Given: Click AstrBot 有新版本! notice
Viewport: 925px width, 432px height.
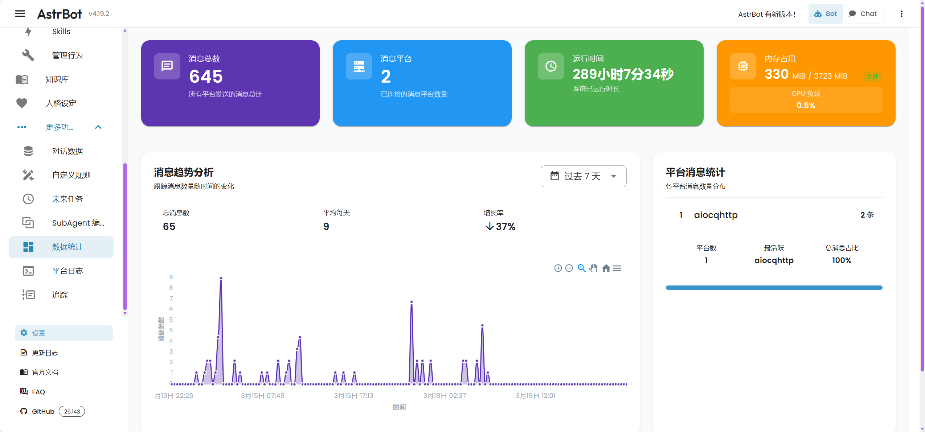Looking at the screenshot, I should [767, 14].
